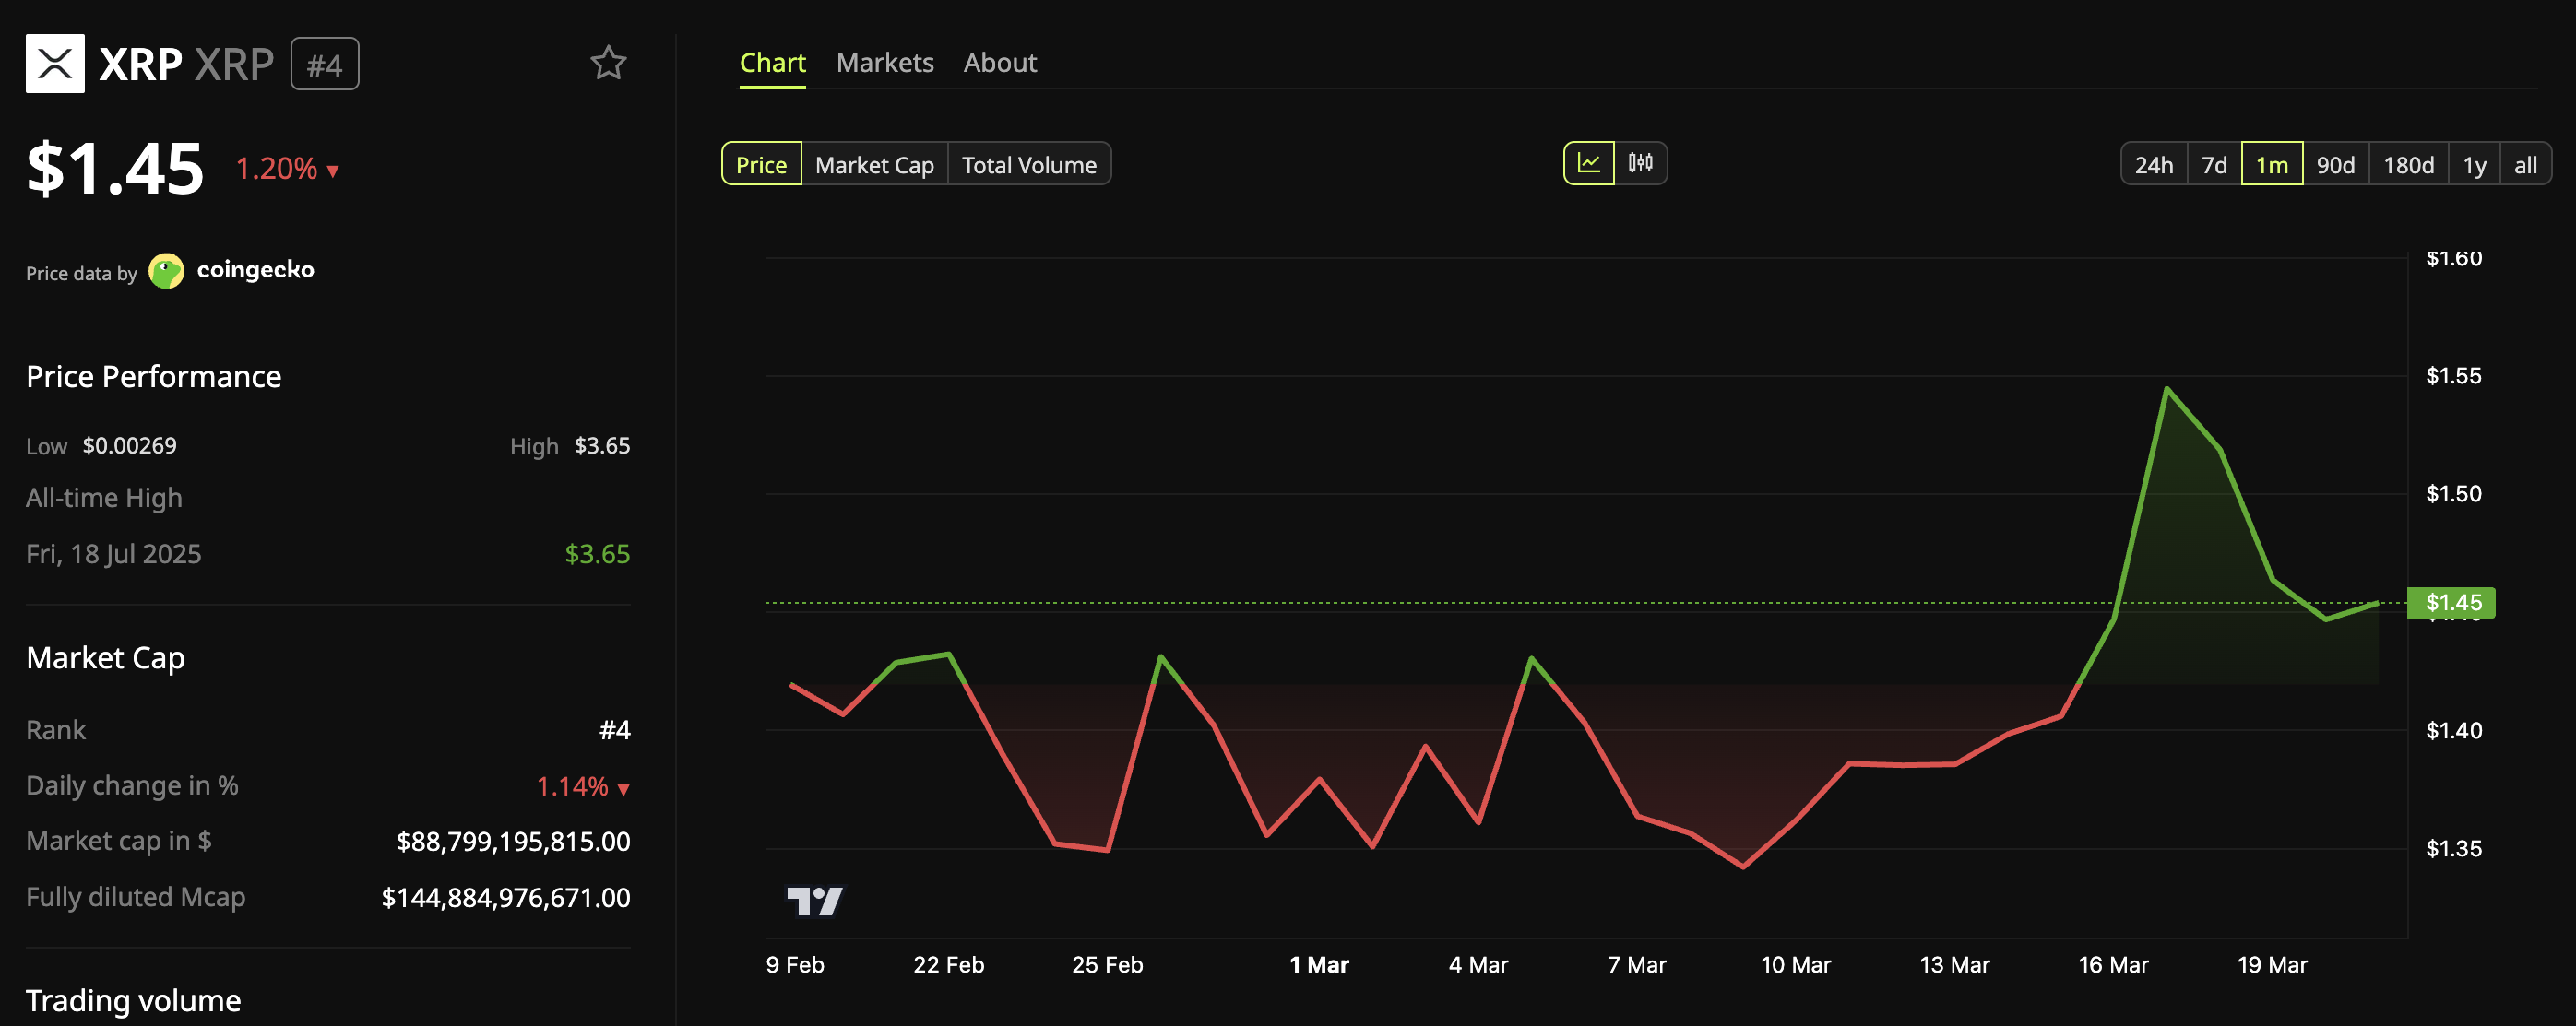Select the Market Cap data toggle
This screenshot has height=1026, width=2576.
[874, 165]
